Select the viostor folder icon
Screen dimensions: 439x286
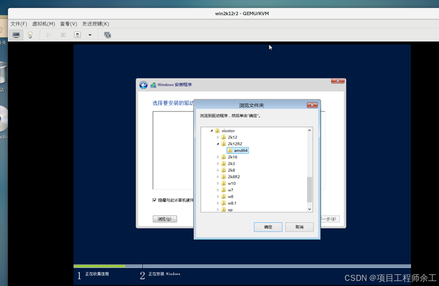pyautogui.click(x=217, y=131)
